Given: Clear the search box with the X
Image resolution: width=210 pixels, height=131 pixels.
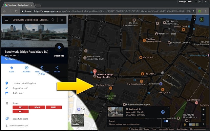Looking at the screenshot, I should pyautogui.click(x=62, y=20).
